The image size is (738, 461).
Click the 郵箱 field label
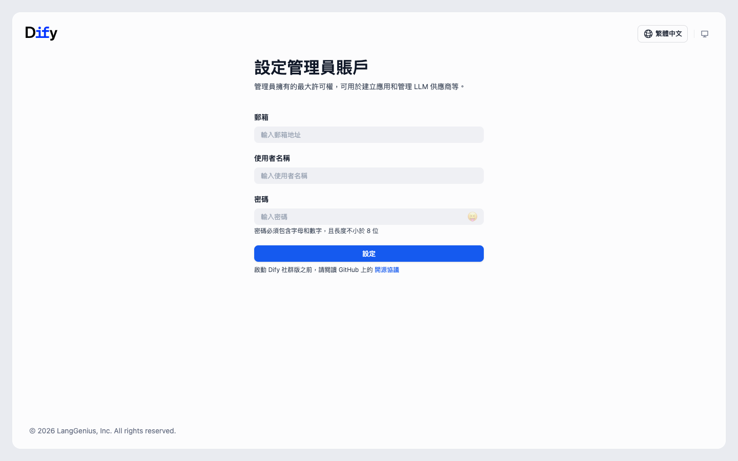tap(261, 117)
